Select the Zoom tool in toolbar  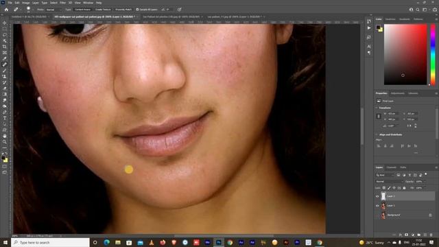pos(5,142)
